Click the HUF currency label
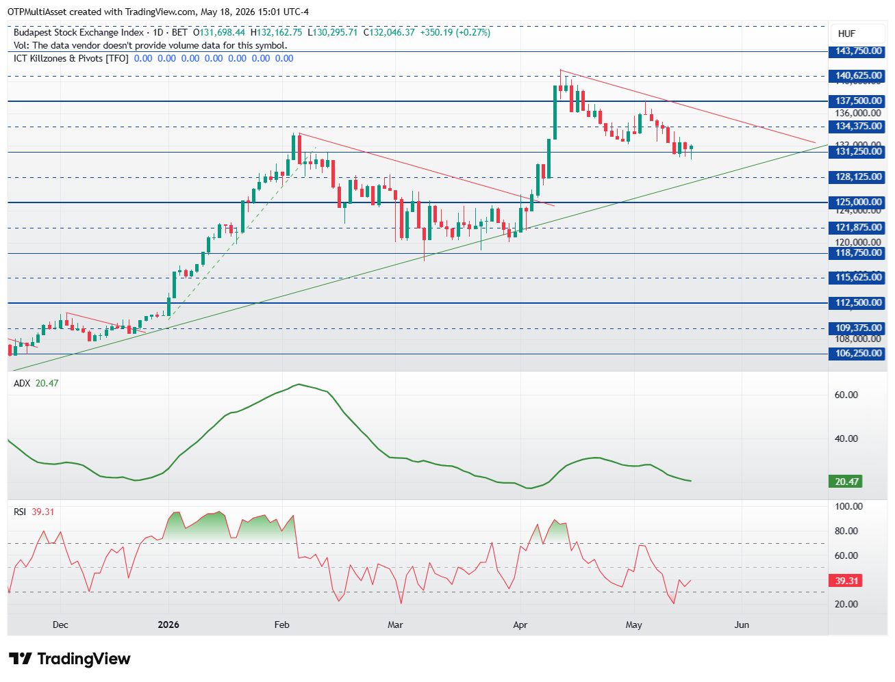The height and width of the screenshot is (682, 895). pyautogui.click(x=846, y=34)
